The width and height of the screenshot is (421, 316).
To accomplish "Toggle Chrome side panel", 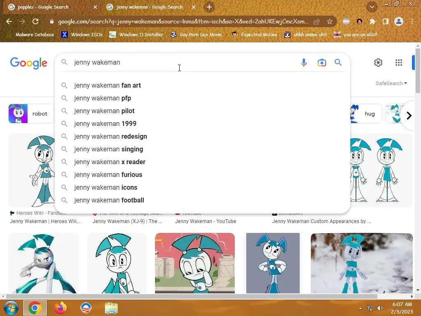I will (386, 21).
